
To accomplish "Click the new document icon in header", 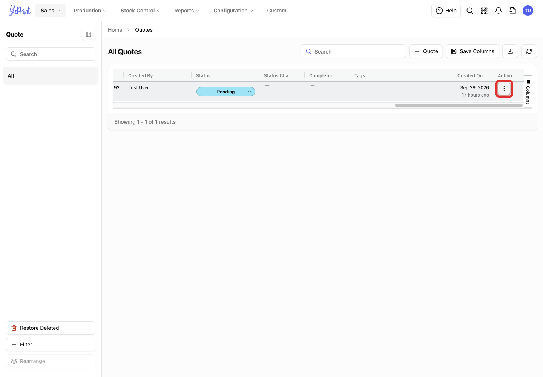I will click(x=513, y=11).
